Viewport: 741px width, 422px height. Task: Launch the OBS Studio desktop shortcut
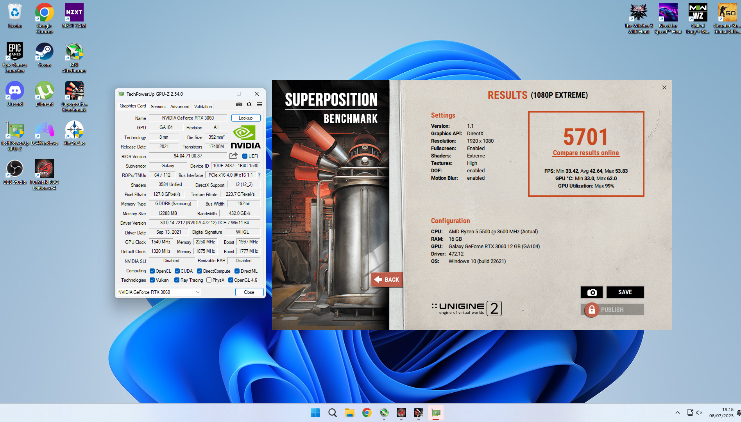pyautogui.click(x=15, y=172)
